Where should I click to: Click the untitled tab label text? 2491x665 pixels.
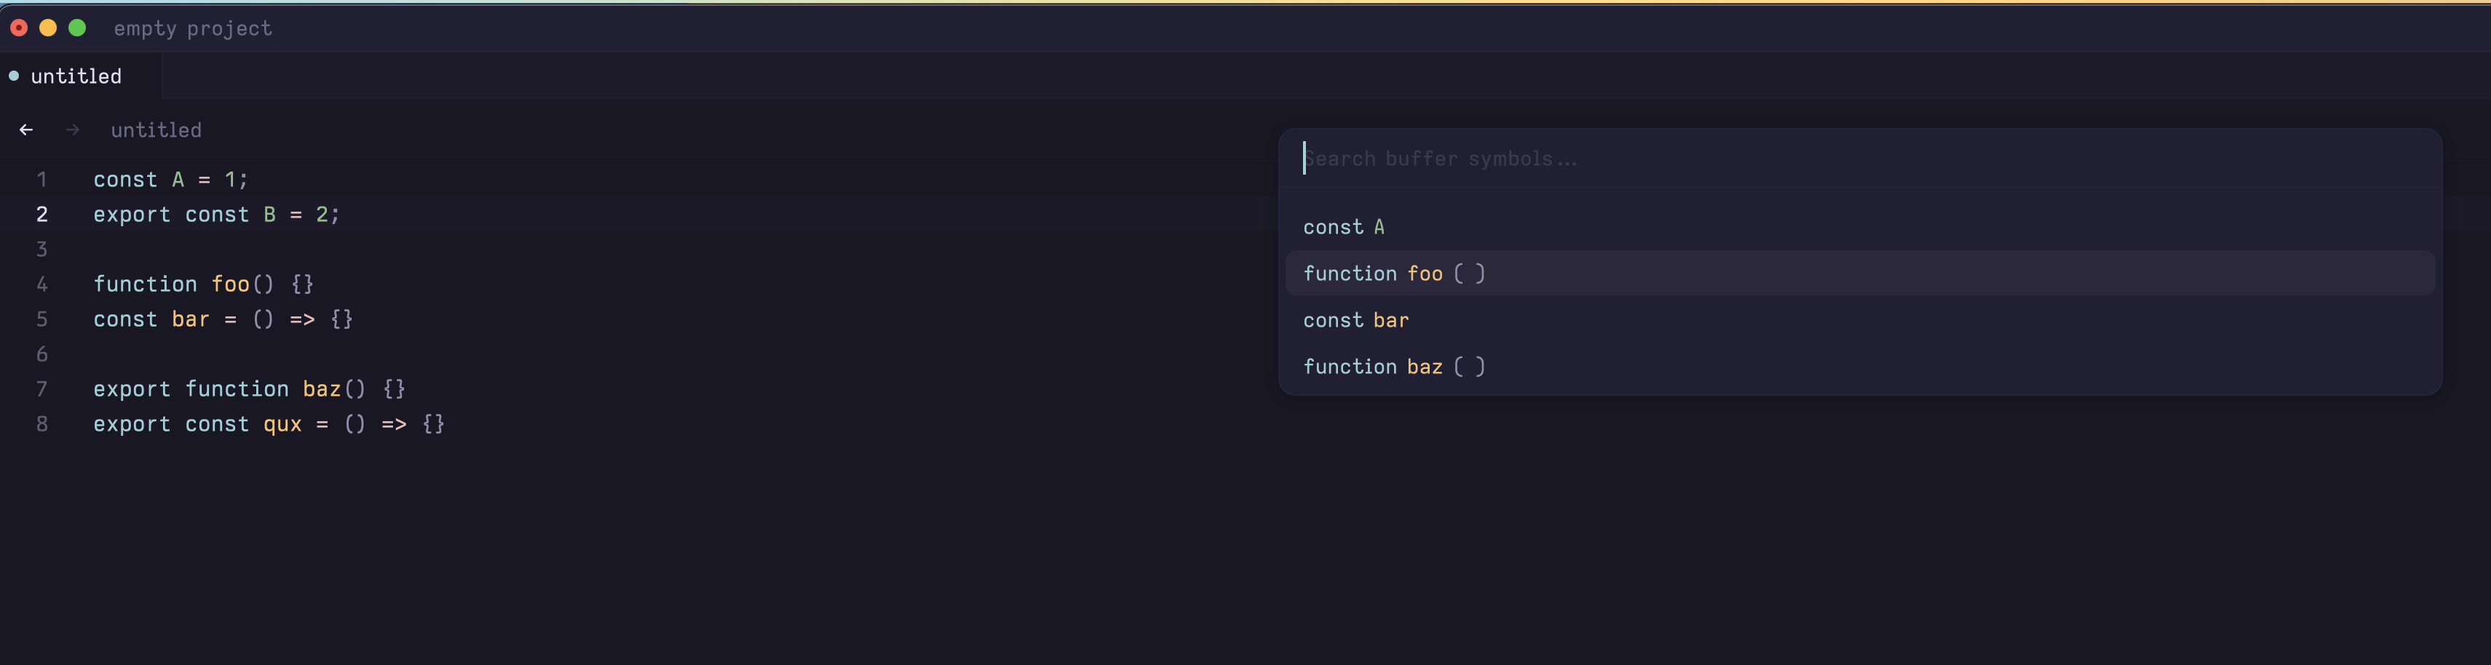click(x=76, y=76)
